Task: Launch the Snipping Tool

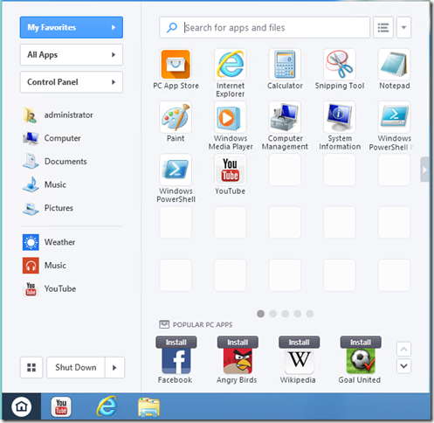Action: point(340,65)
